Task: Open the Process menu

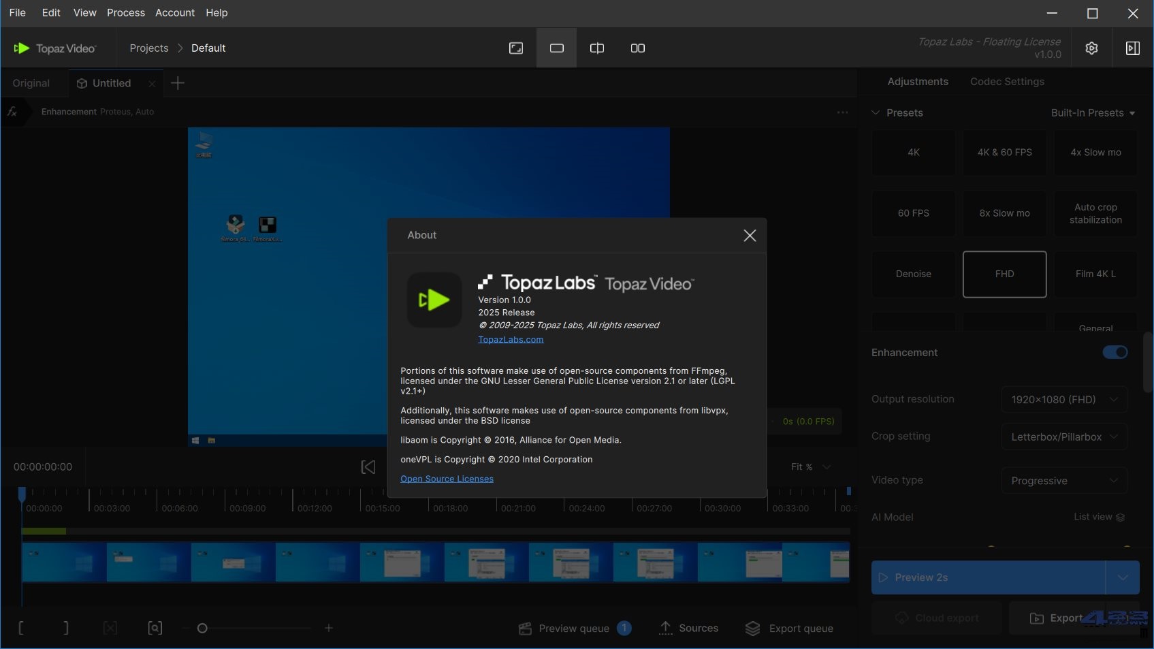Action: point(125,13)
